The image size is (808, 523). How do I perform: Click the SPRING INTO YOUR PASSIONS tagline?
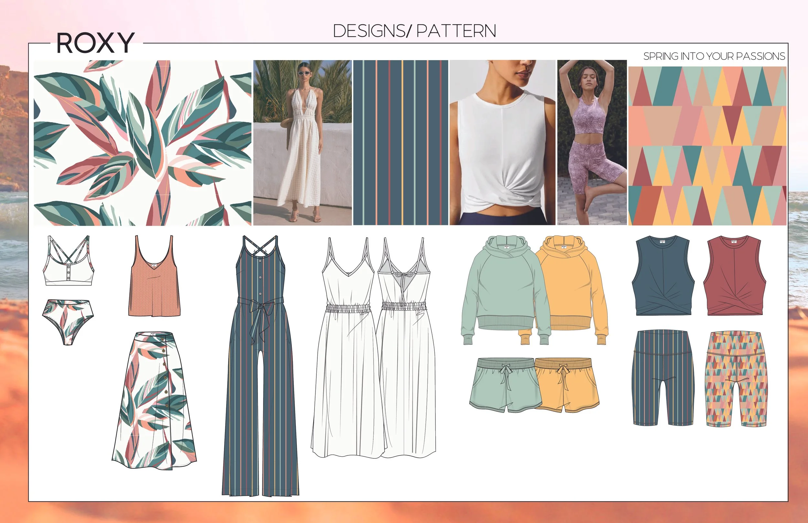click(x=714, y=56)
